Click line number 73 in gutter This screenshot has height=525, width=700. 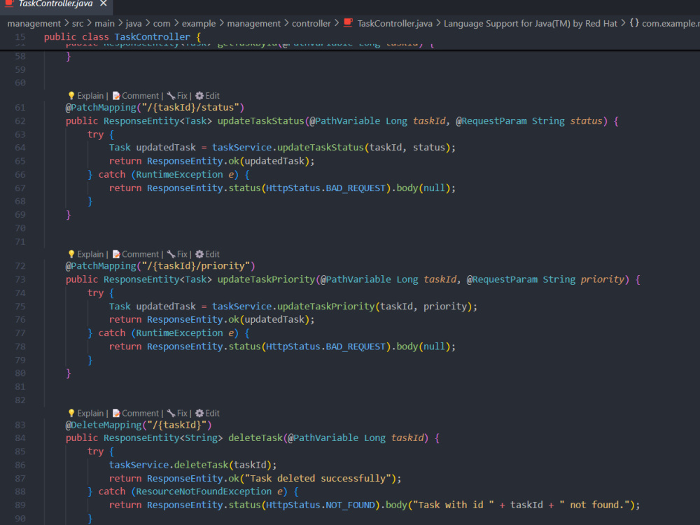[x=20, y=279]
